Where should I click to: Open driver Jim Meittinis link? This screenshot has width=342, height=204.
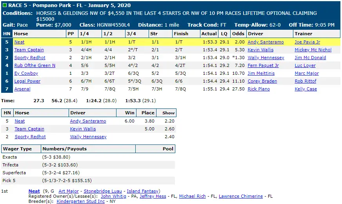pos(261,73)
